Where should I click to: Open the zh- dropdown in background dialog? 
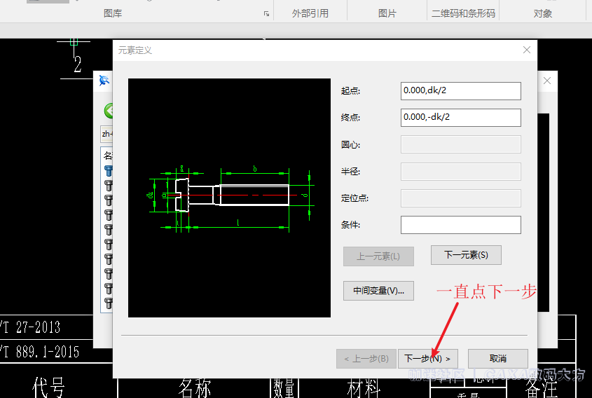(x=106, y=133)
